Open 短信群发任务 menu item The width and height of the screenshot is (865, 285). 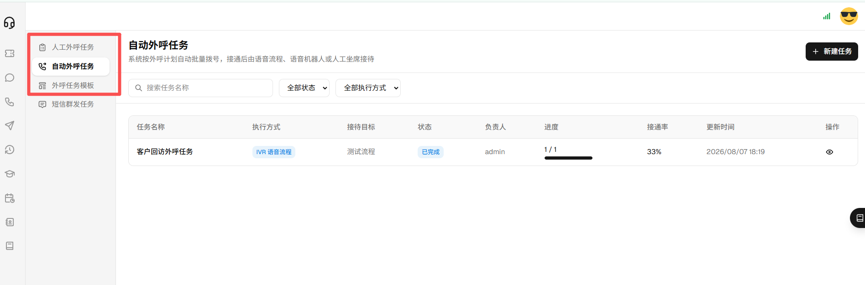coord(71,104)
